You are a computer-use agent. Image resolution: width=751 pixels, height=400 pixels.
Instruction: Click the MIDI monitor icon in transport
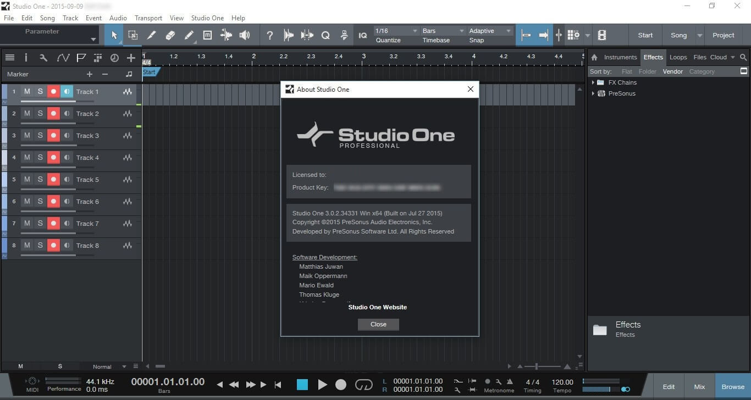pos(32,381)
